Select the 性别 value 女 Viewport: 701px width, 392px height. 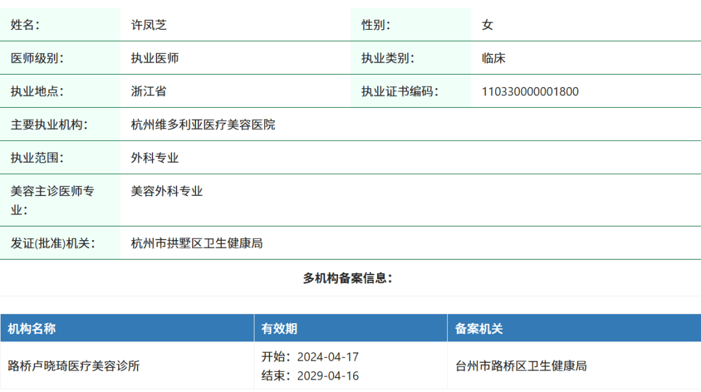487,25
